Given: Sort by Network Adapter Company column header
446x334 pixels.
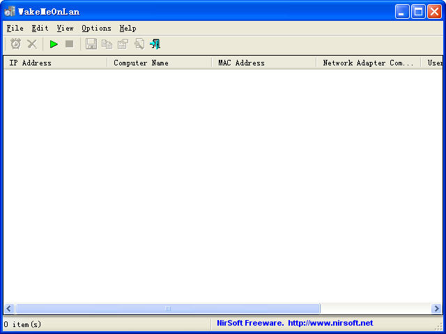Looking at the screenshot, I should 369,63.
